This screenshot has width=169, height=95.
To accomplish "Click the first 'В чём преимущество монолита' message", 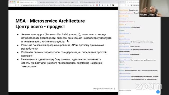I will click(x=136, y=43).
